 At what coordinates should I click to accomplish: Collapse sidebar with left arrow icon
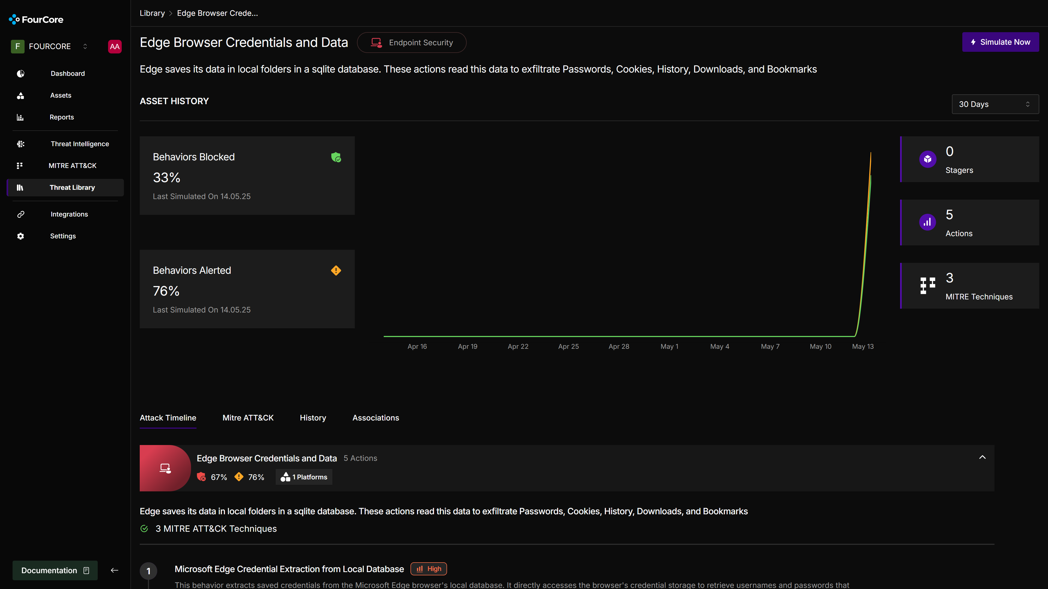(x=114, y=570)
